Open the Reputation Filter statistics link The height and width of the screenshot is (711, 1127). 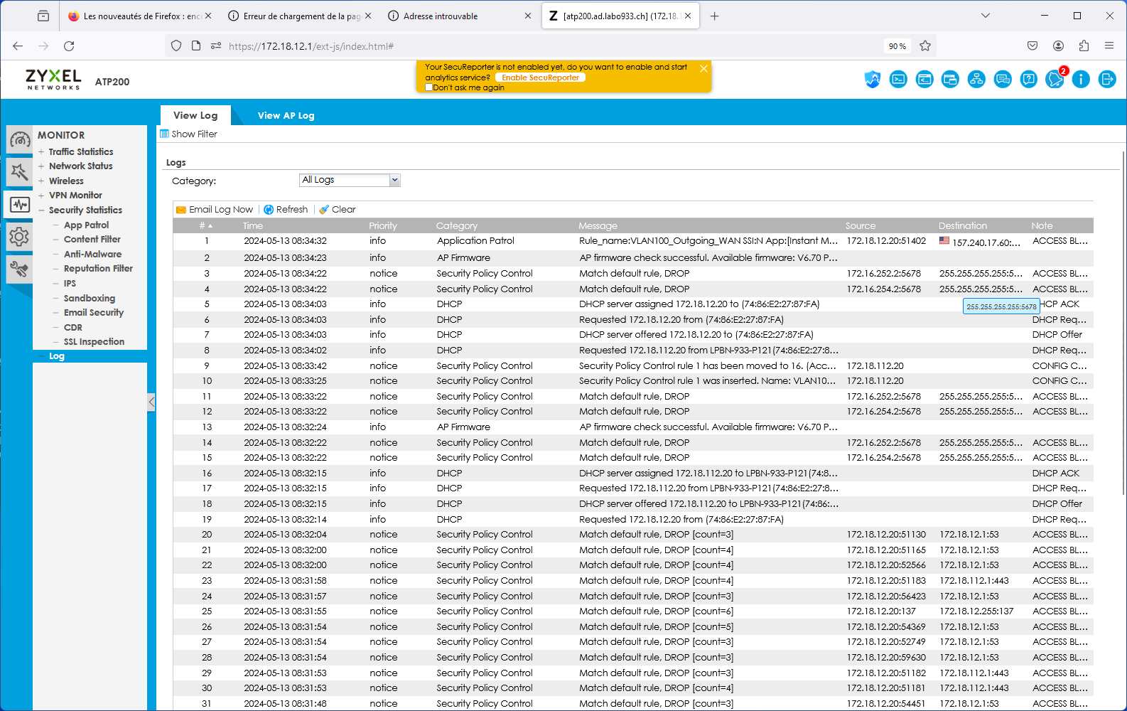(98, 269)
